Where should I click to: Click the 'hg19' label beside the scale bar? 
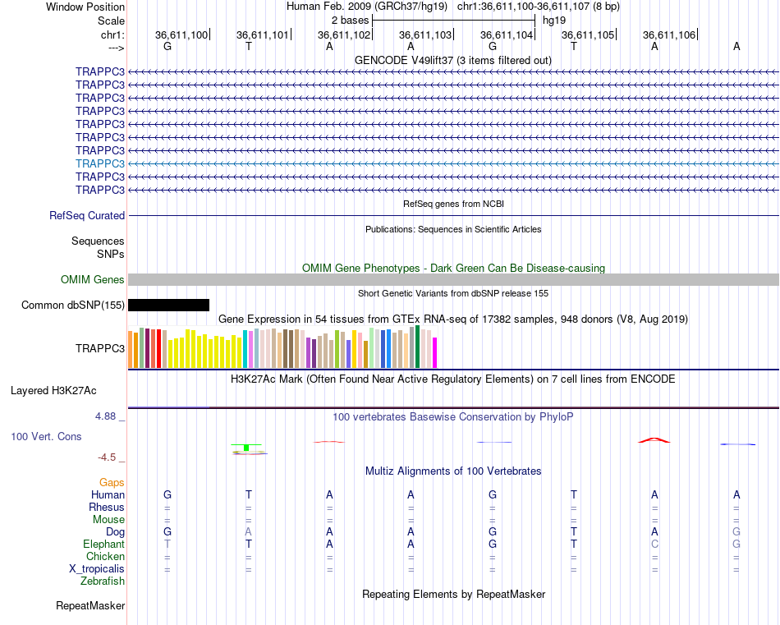click(553, 21)
